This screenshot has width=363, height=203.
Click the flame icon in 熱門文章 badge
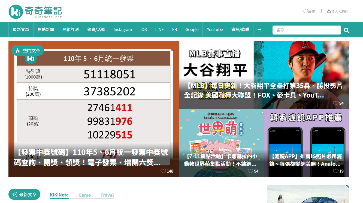(18, 51)
